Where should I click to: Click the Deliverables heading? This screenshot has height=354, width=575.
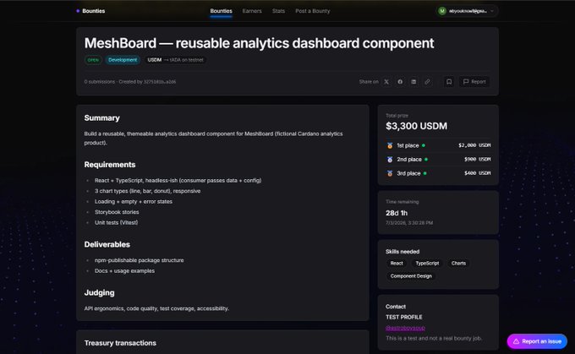point(107,244)
